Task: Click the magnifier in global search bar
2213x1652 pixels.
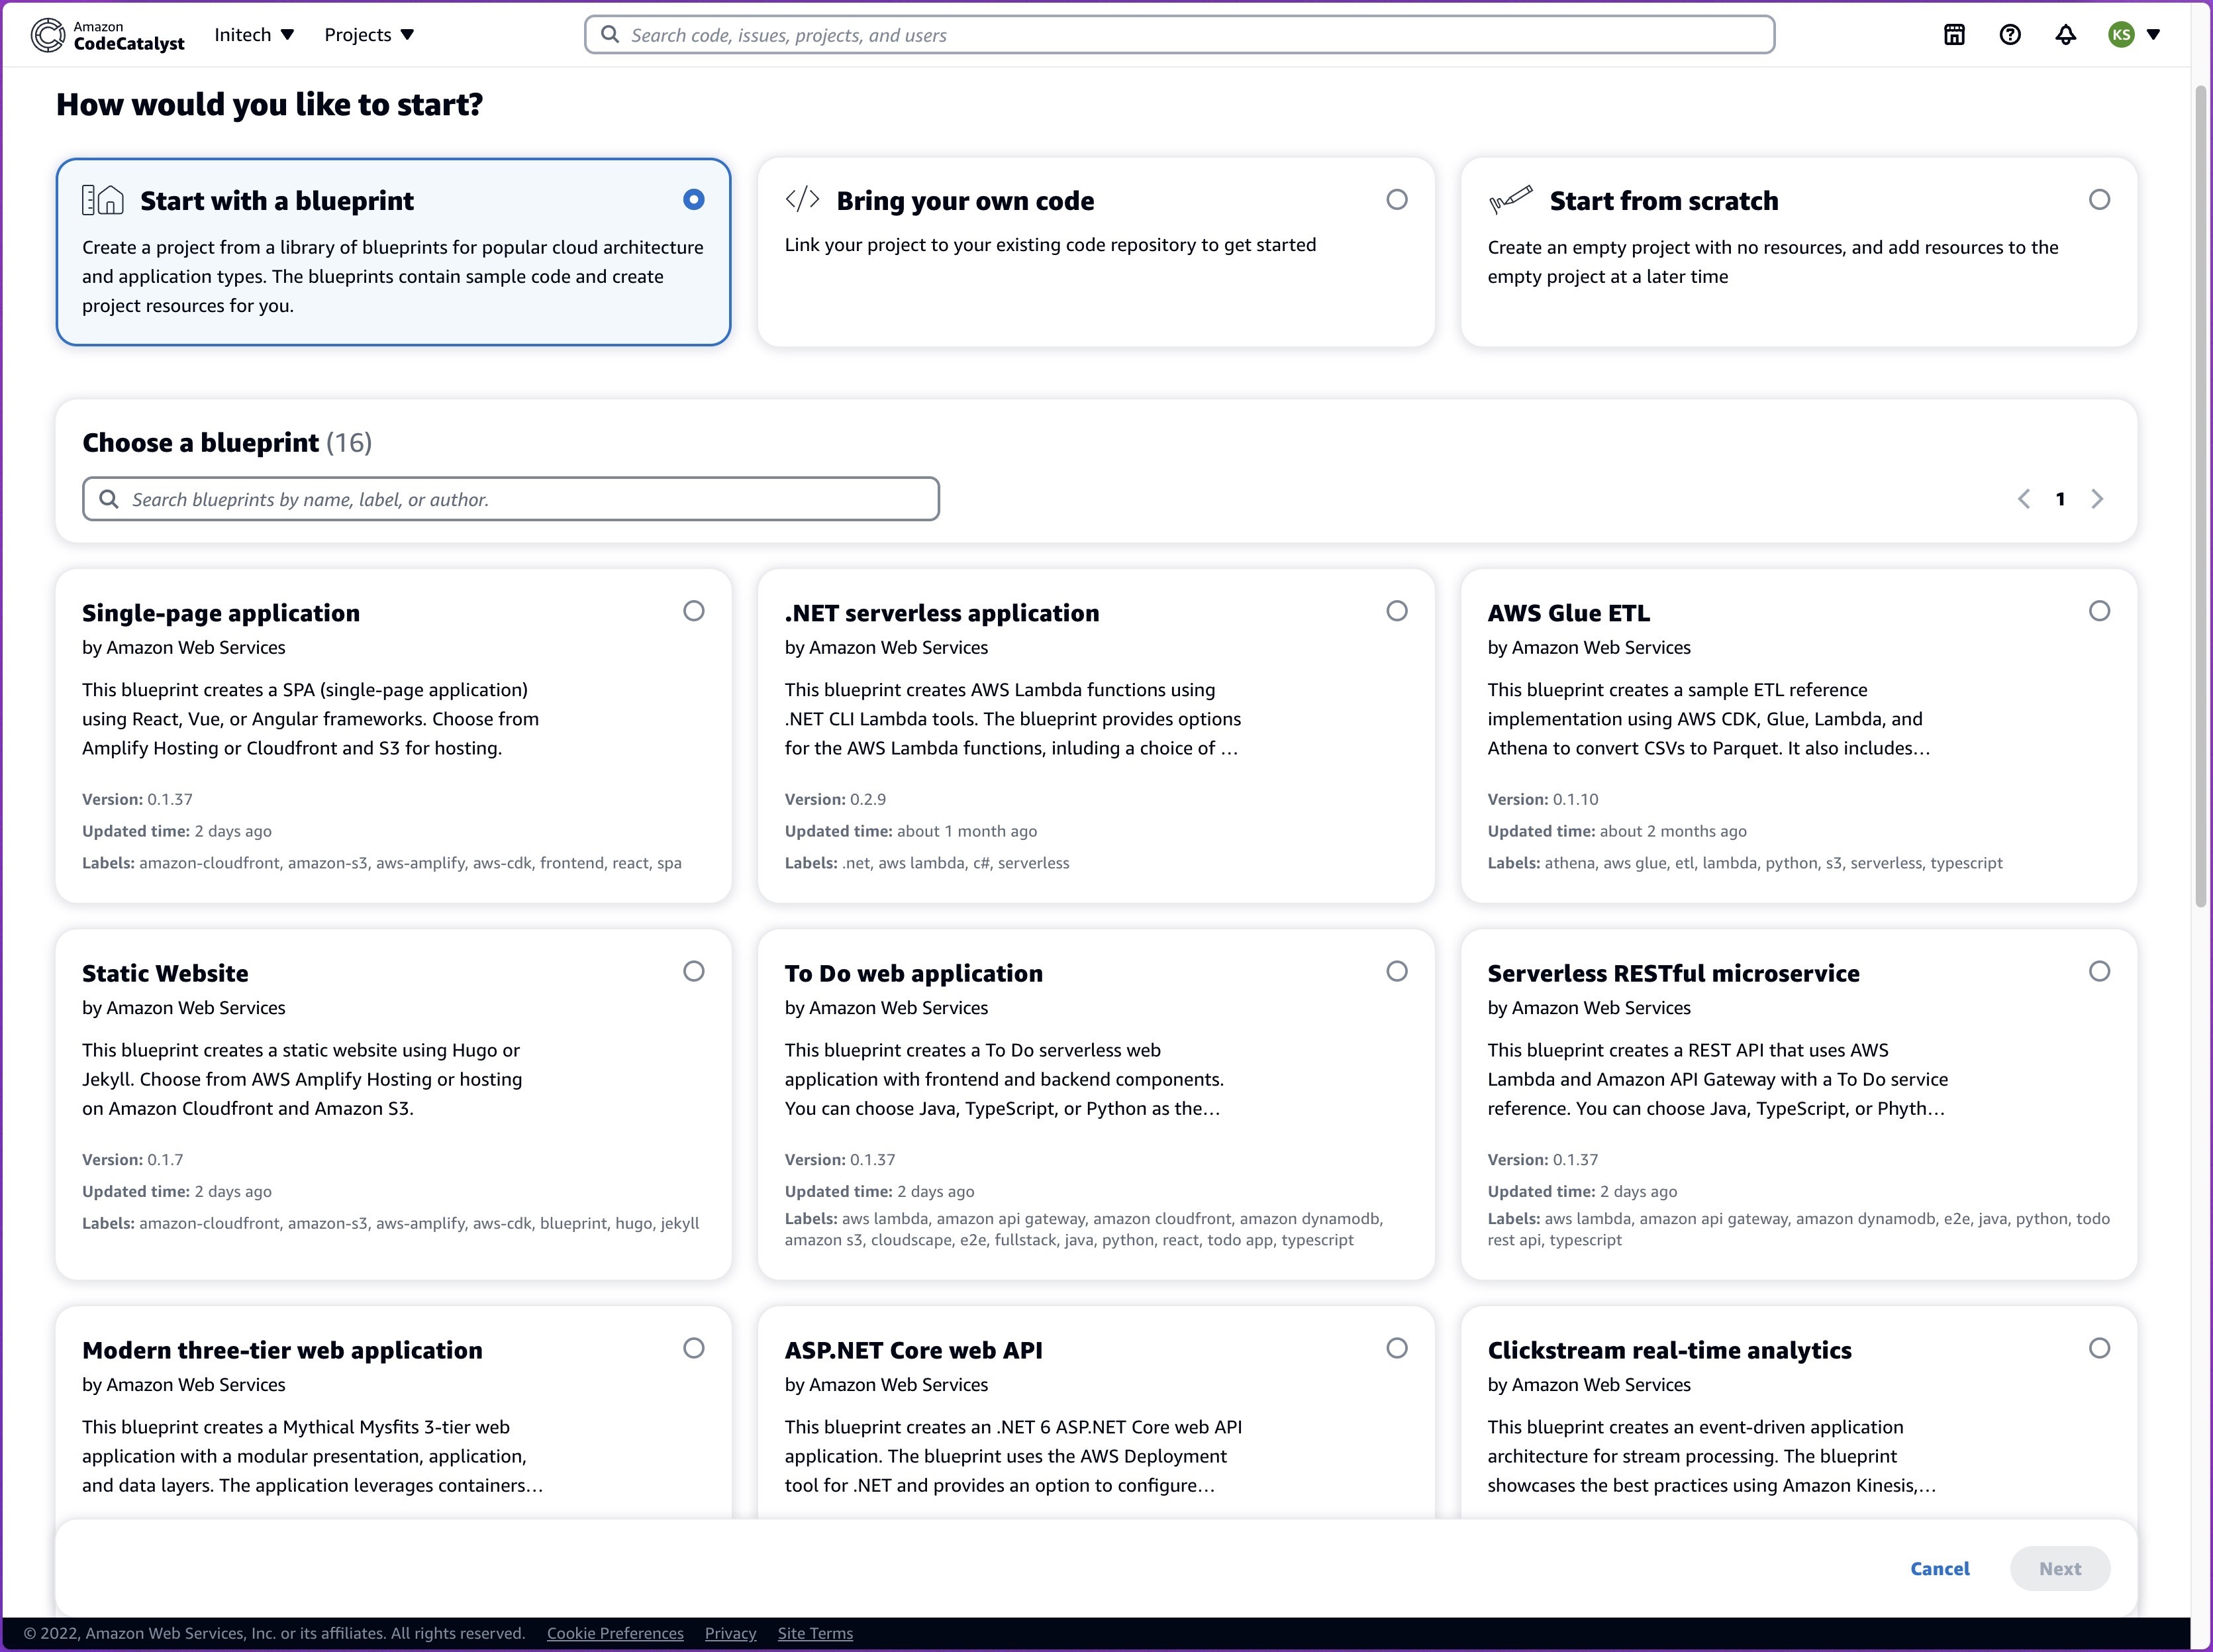Action: (x=610, y=35)
